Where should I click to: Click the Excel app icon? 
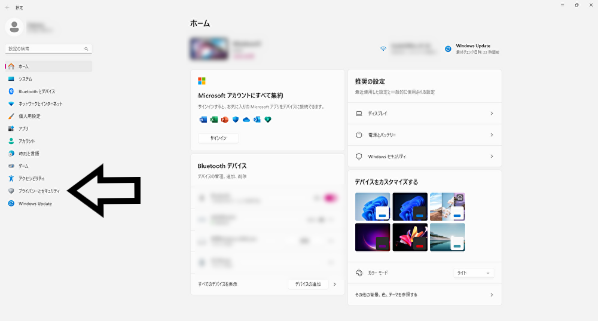[214, 120]
